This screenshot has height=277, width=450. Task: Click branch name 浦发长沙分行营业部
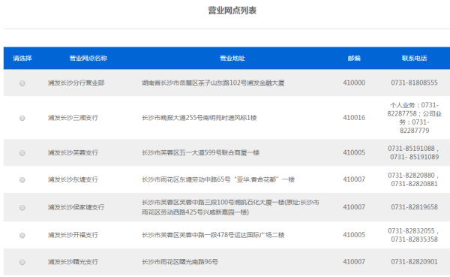coord(76,83)
